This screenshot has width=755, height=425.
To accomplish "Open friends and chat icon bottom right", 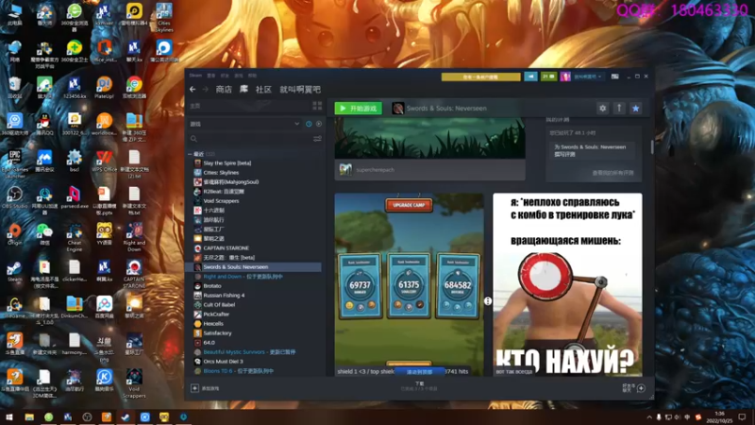I will pyautogui.click(x=641, y=388).
